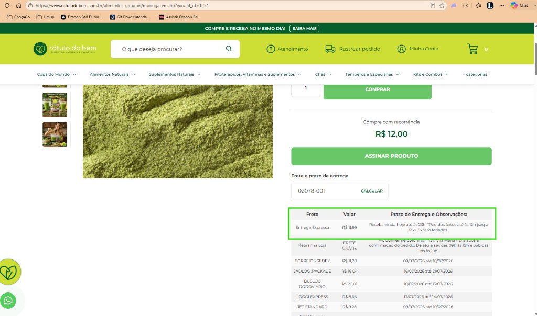Click the SAIBA MAIS button in banner
Screen dimensions: 537x316
click(x=304, y=28)
